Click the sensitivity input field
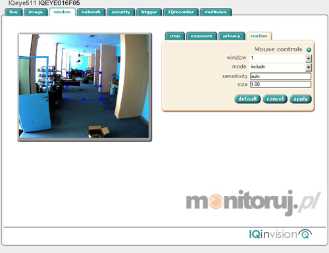Screen dimensions: 329x253 tap(280, 76)
